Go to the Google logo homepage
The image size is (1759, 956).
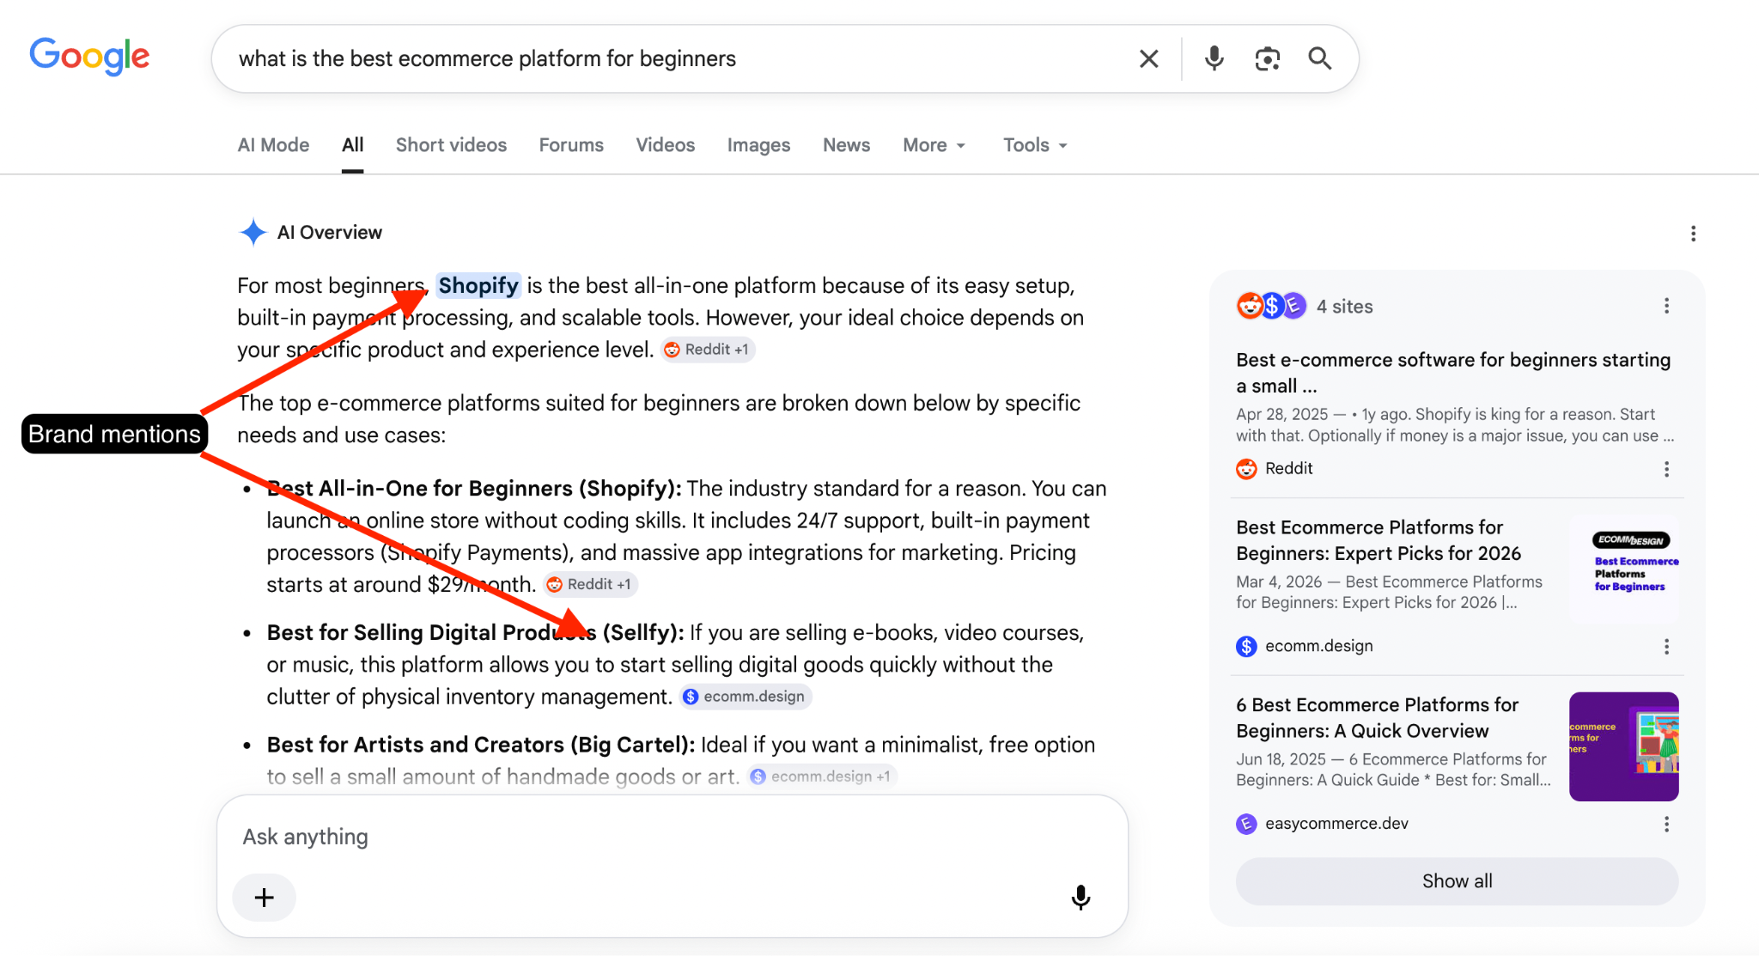pyautogui.click(x=89, y=57)
